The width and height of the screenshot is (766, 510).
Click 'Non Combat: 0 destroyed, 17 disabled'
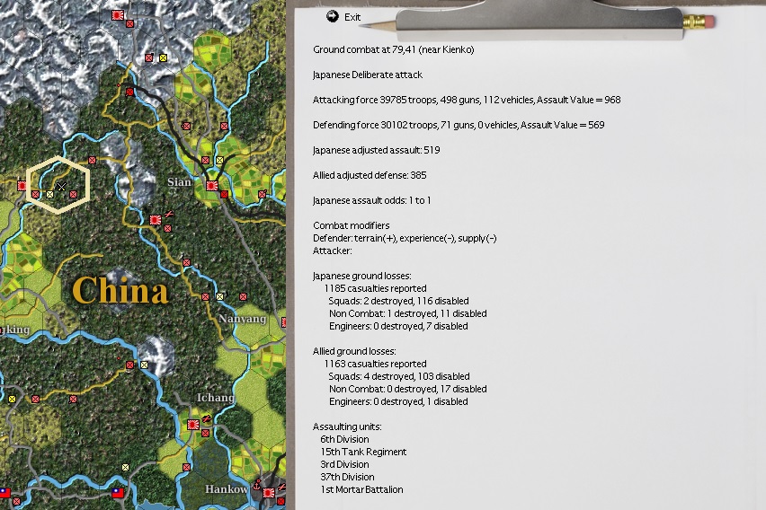pos(408,389)
